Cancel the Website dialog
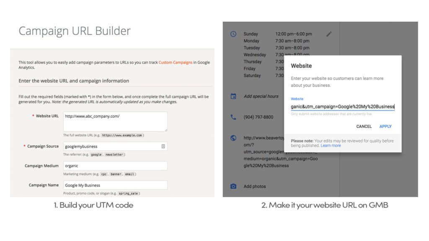This screenshot has height=241, width=429. pyautogui.click(x=364, y=126)
